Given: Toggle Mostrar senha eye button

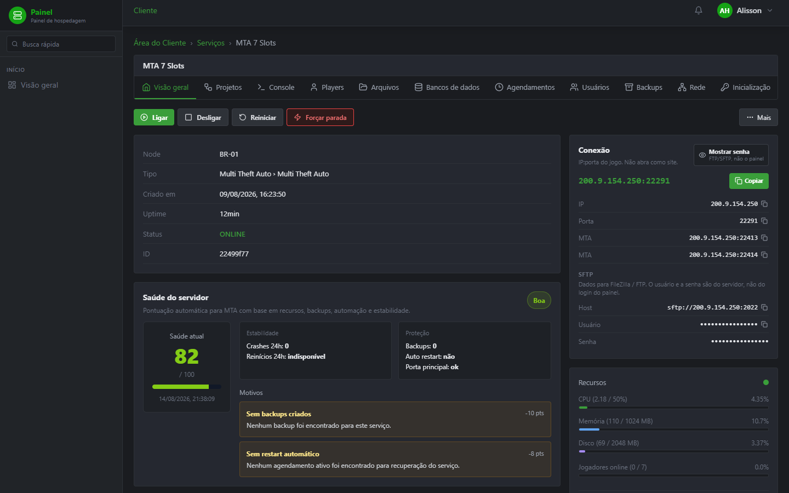Looking at the screenshot, I should [731, 155].
